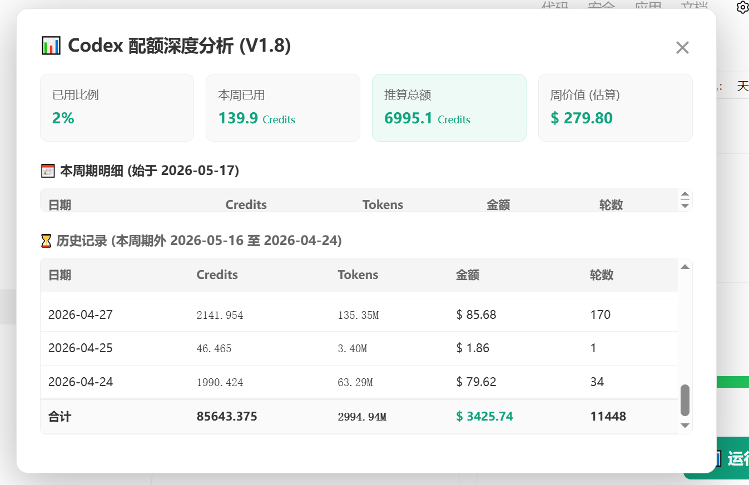Click the up arrow of current-period table scrollbar

(685, 194)
